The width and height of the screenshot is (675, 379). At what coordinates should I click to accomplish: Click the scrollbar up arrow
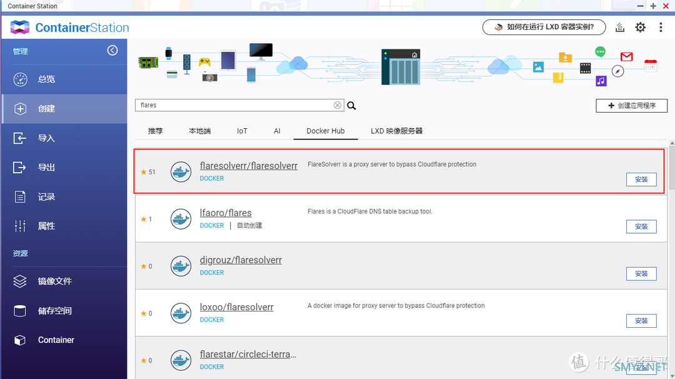[x=672, y=143]
